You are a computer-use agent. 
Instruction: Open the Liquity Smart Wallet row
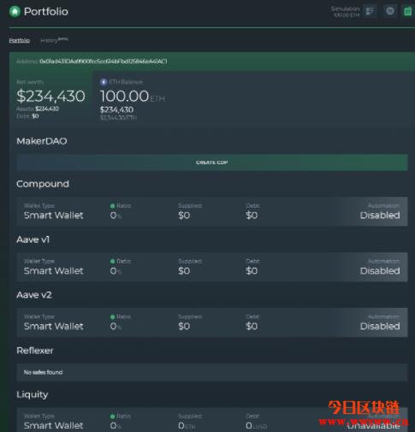pyautogui.click(x=212, y=420)
